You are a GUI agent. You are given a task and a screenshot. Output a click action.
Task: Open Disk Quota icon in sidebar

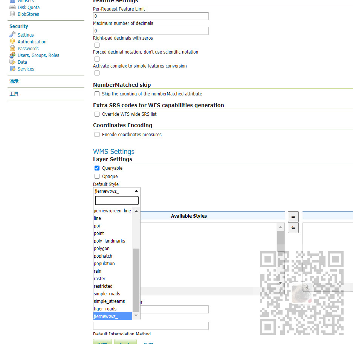tap(12, 7)
